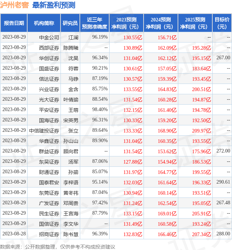Click accuracy value 85.07%
The image size is (232, 250).
tap(100, 172)
